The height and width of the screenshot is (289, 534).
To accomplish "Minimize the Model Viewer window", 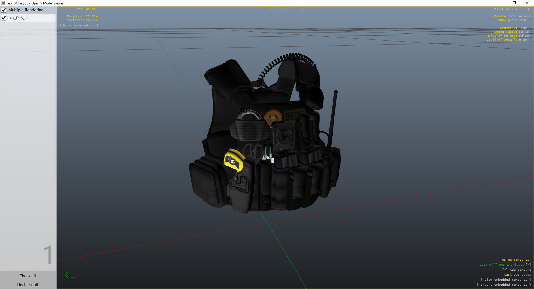I will [x=501, y=3].
